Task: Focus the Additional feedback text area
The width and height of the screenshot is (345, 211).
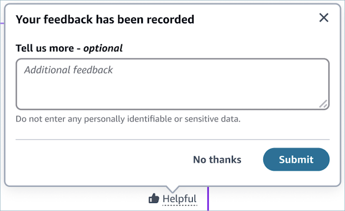Action: click(172, 84)
